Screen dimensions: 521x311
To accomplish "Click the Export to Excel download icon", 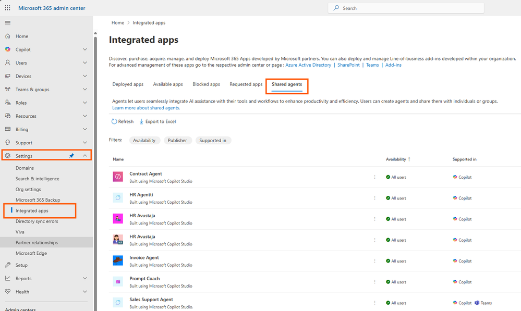I will 141,121.
